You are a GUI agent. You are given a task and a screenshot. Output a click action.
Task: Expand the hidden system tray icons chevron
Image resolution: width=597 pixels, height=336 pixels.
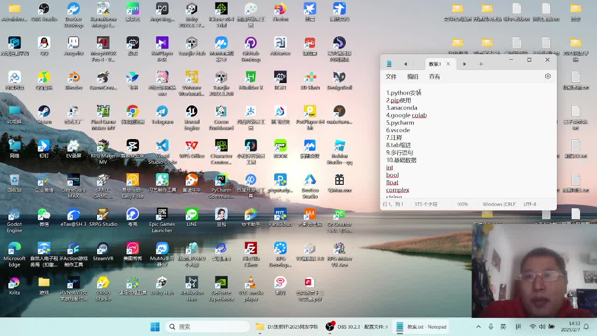[478, 327]
